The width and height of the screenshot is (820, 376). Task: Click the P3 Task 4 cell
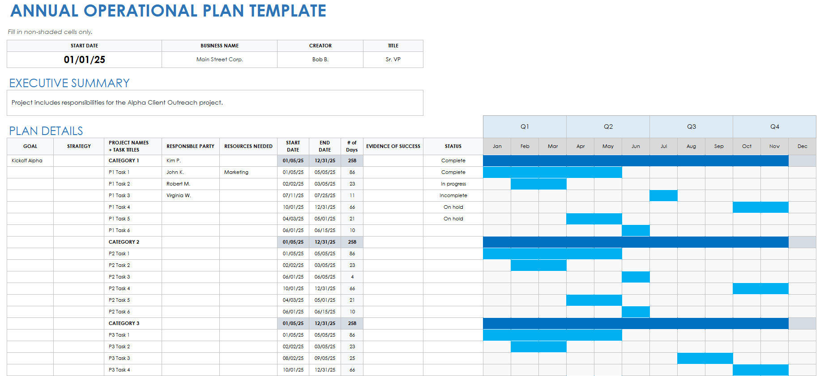[132, 370]
